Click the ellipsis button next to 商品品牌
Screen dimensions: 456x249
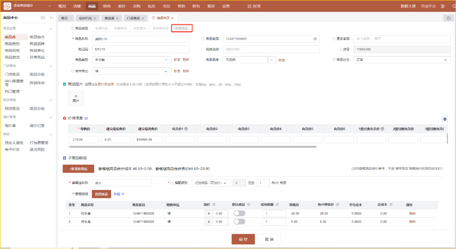(x=271, y=60)
